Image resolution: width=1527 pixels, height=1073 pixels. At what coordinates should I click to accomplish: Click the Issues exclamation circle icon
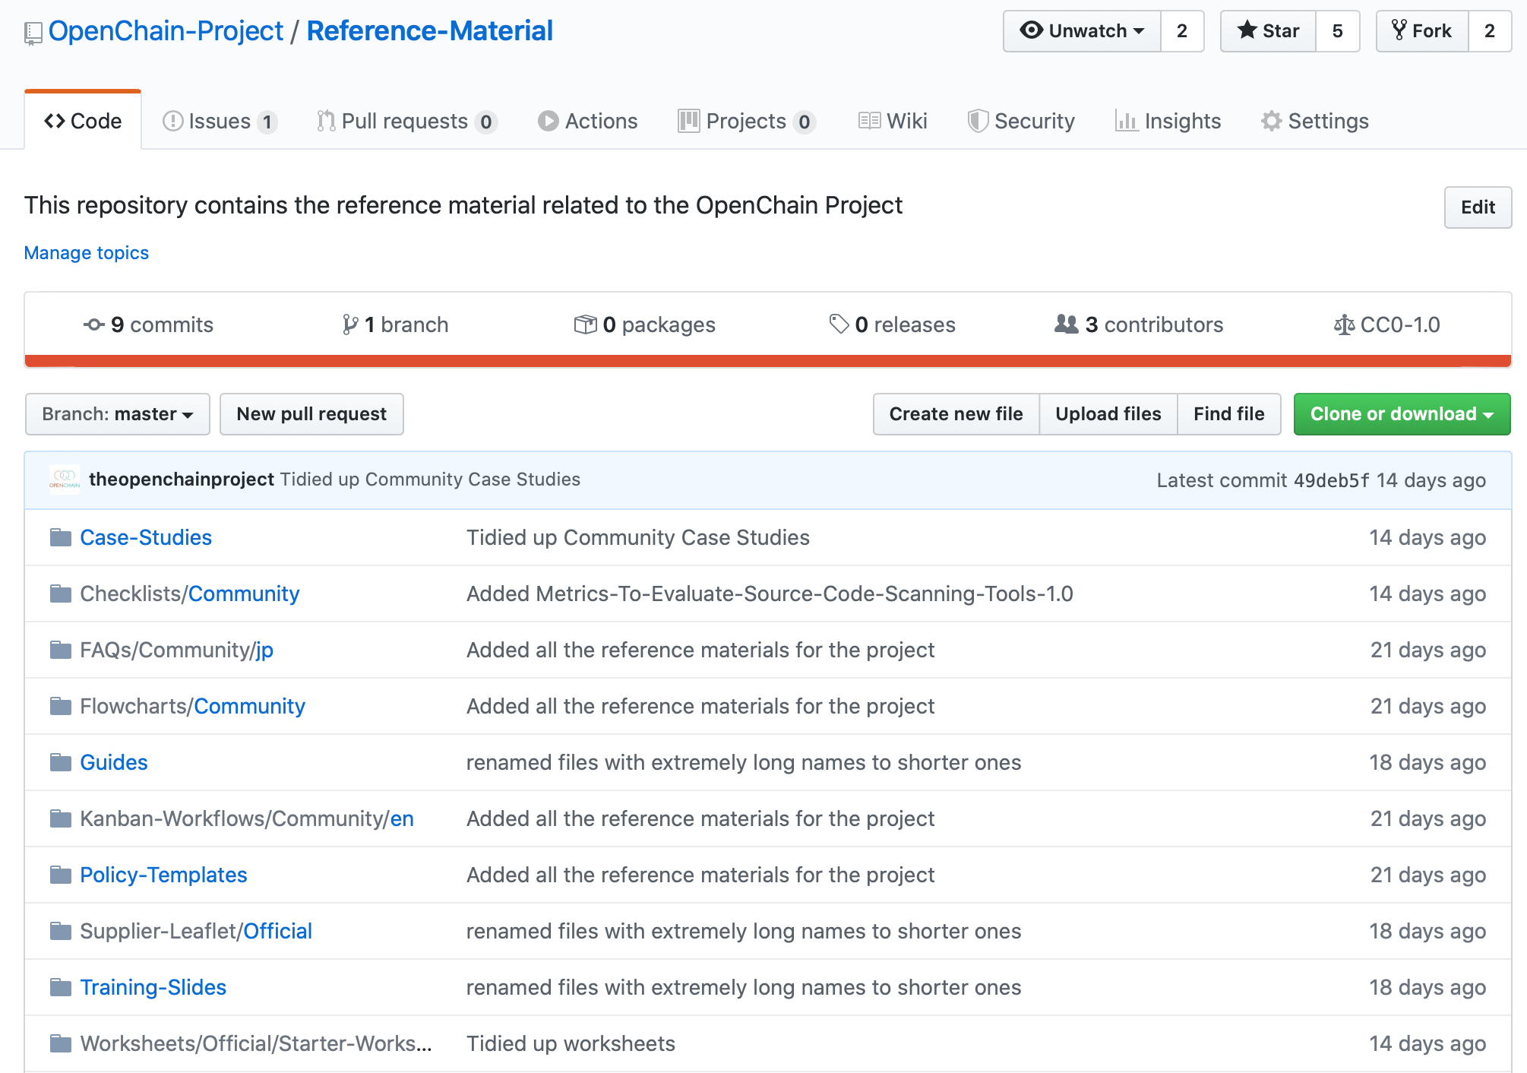[173, 121]
